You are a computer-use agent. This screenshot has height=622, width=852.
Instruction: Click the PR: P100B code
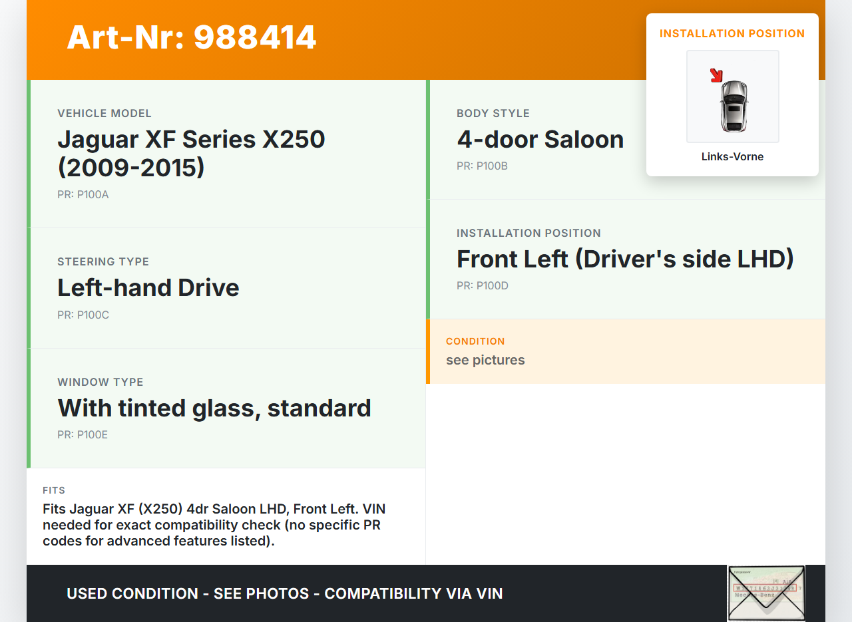click(482, 166)
